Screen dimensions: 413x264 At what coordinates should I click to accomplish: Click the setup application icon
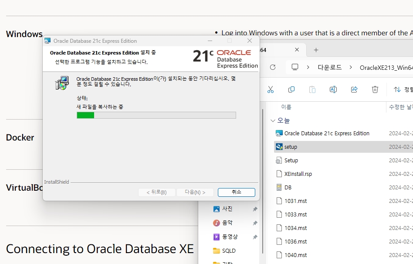tap(279, 147)
